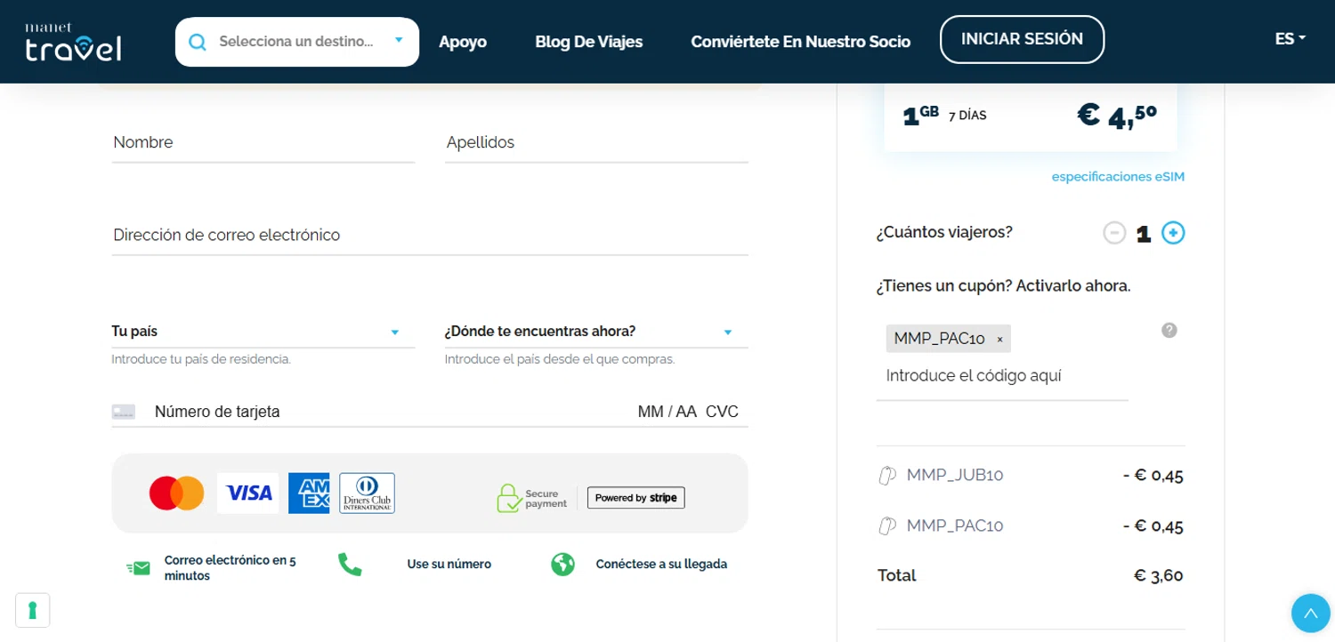Click the Manet Travel logo

(73, 42)
